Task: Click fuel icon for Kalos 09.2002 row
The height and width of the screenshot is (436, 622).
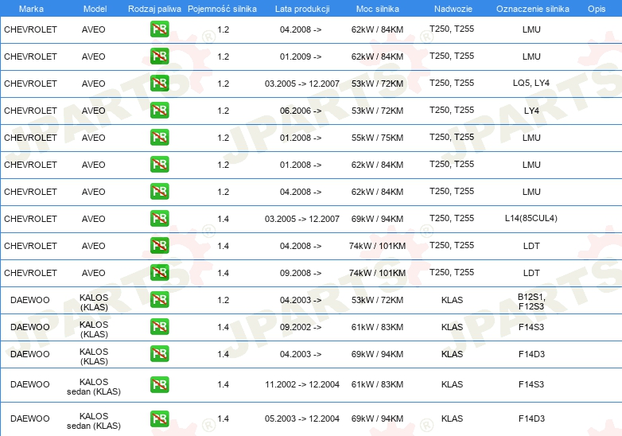Action: (159, 326)
